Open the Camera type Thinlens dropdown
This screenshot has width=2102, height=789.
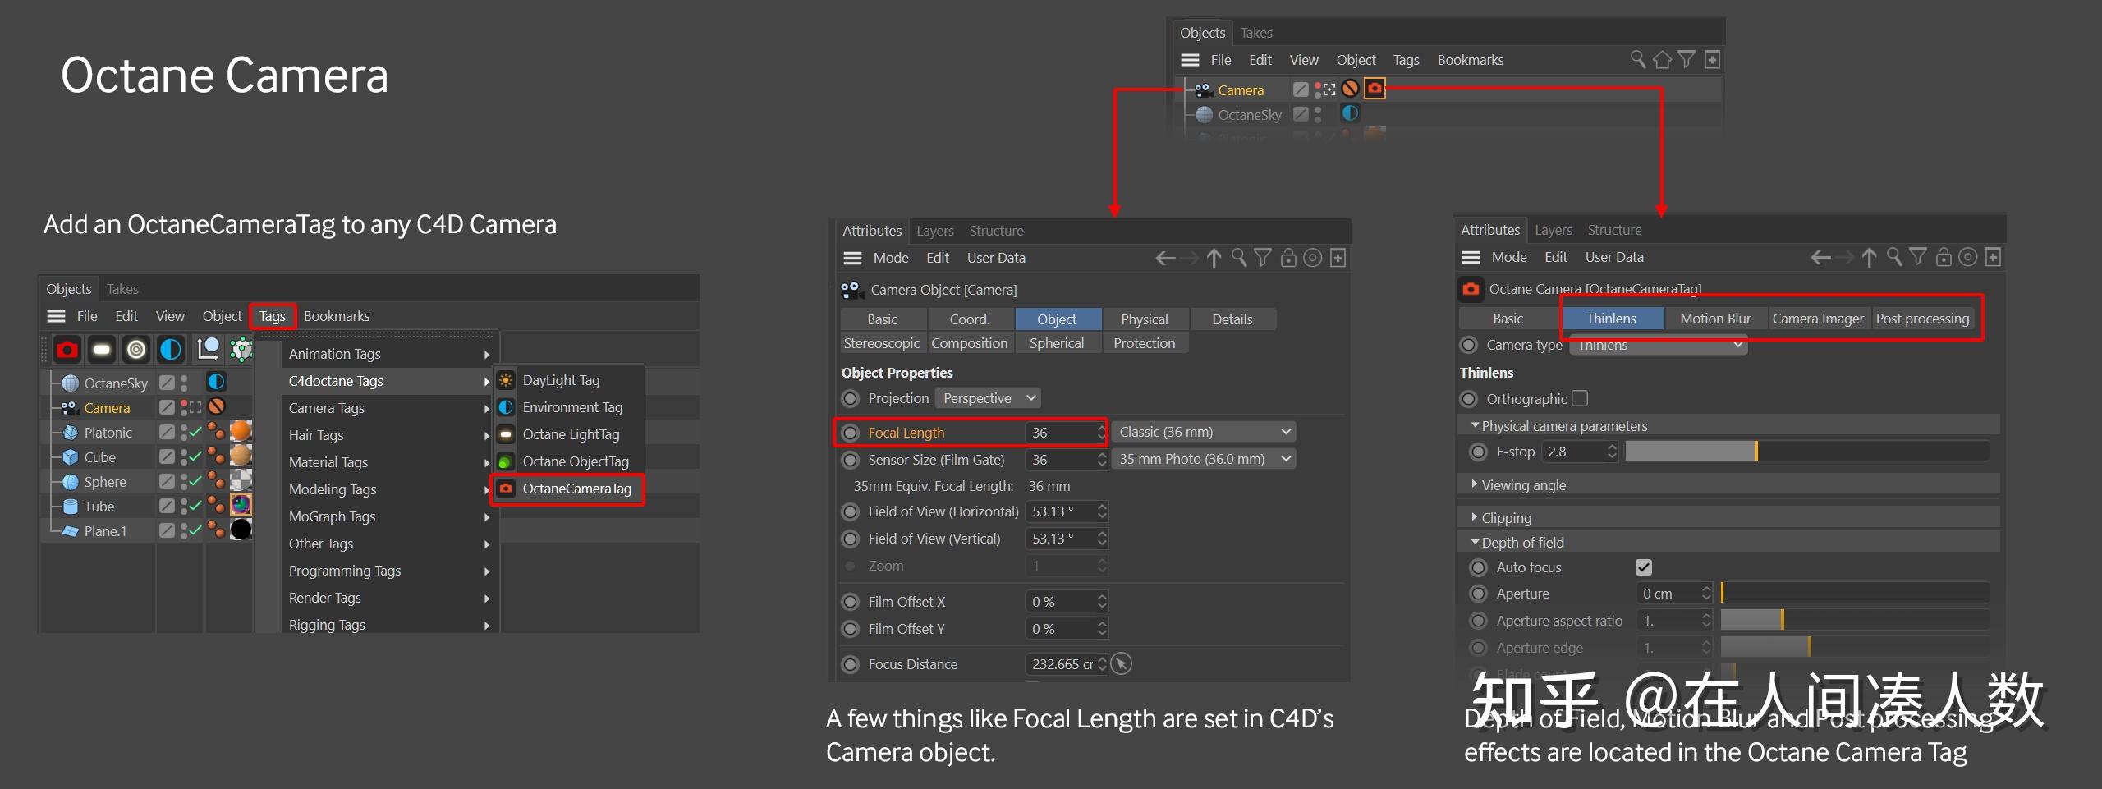coord(1658,345)
